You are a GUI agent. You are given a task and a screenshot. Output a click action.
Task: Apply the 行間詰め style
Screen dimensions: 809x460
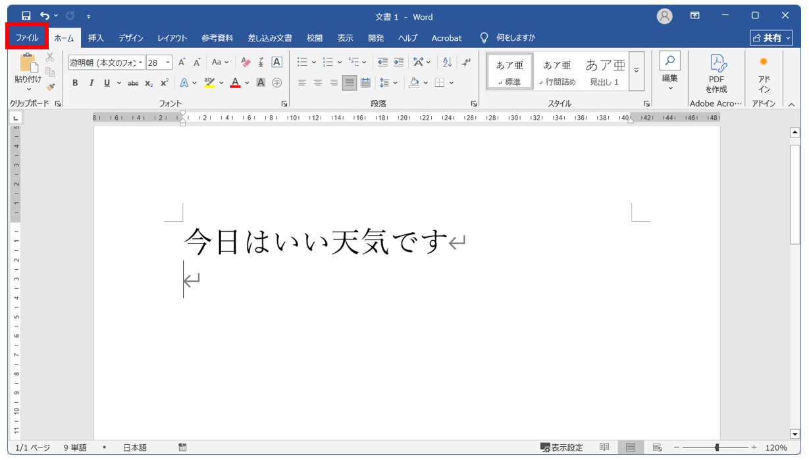point(557,71)
